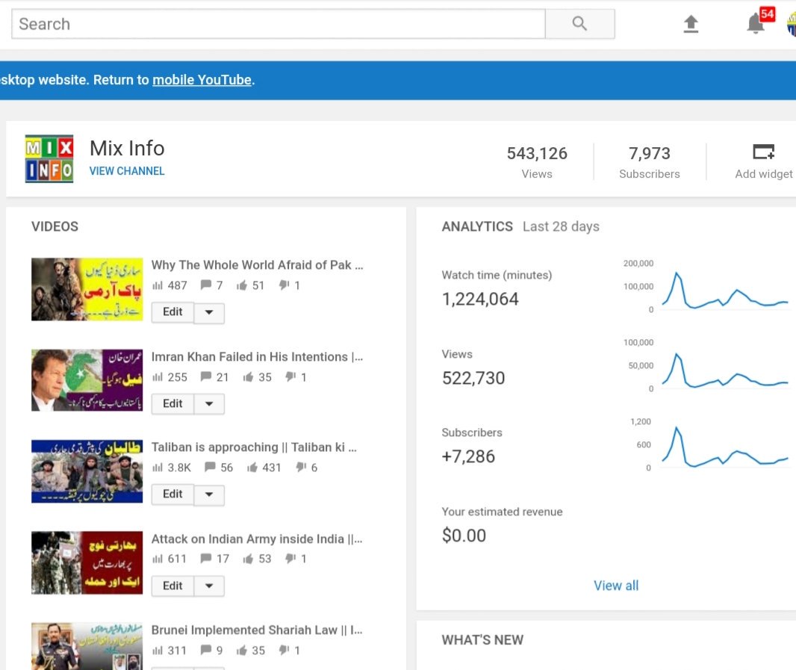
Task: Click views icon for Taliban is approaching video
Action: [x=158, y=468]
